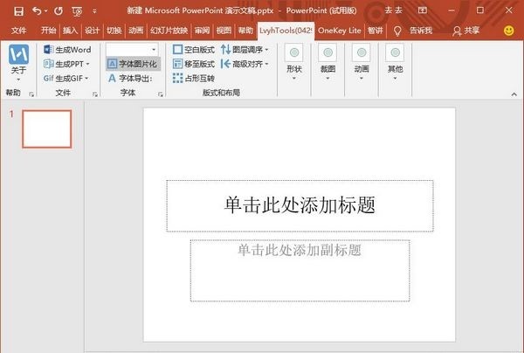Click 生成Word button

tap(67, 50)
